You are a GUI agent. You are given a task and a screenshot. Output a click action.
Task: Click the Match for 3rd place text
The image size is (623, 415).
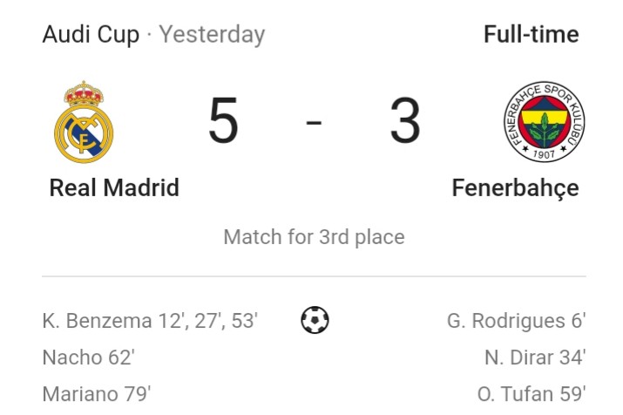pos(314,237)
